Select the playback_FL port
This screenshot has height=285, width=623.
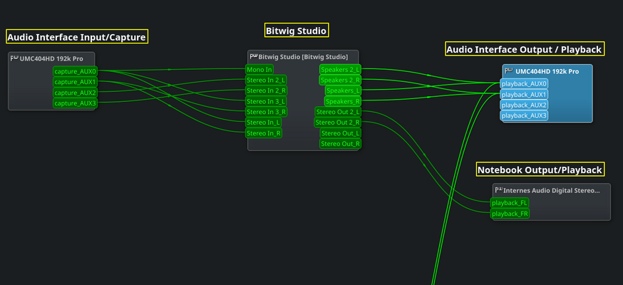(x=510, y=203)
